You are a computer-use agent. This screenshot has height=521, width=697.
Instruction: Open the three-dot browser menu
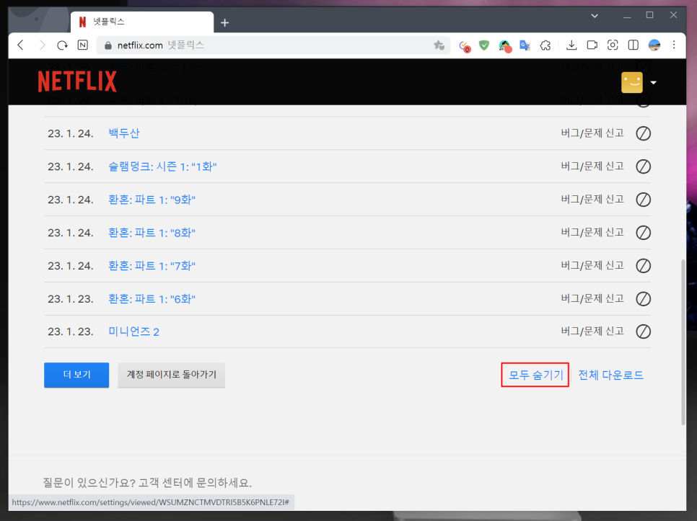click(674, 45)
